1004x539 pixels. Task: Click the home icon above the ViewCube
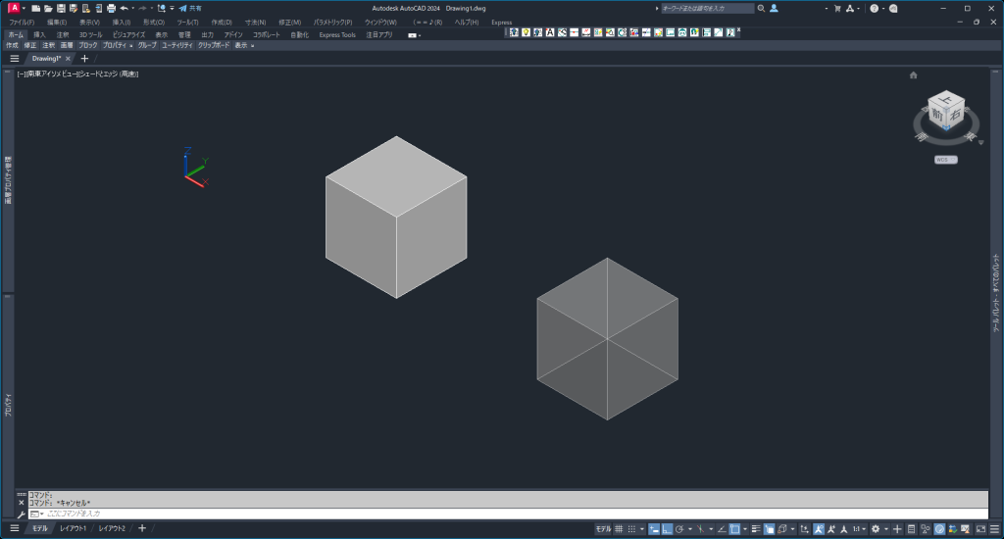pyautogui.click(x=914, y=74)
